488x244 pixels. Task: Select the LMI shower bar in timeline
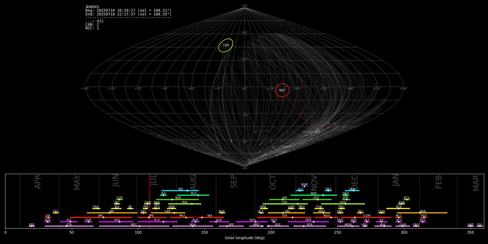[284, 200]
